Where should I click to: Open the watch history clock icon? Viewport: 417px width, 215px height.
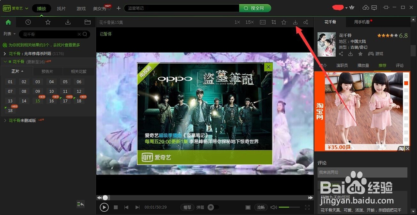(28, 23)
